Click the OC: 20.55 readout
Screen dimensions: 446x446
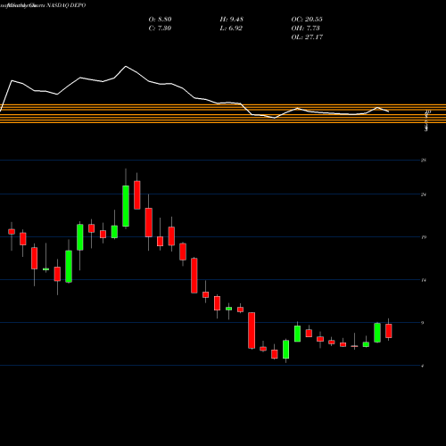[x=307, y=20]
